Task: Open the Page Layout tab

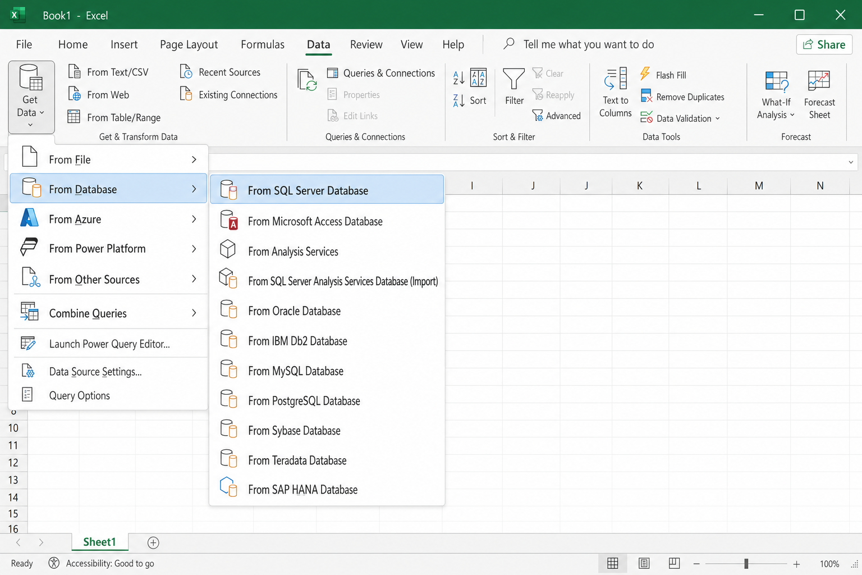Action: pos(189,44)
